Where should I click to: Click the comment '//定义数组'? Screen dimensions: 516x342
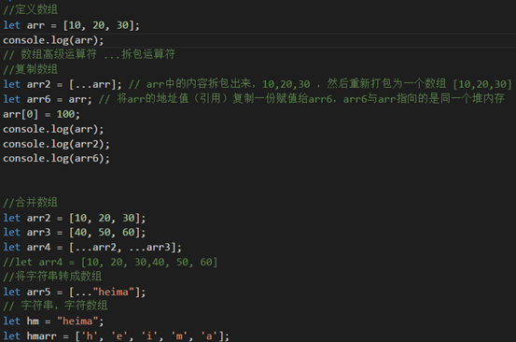tap(30, 10)
